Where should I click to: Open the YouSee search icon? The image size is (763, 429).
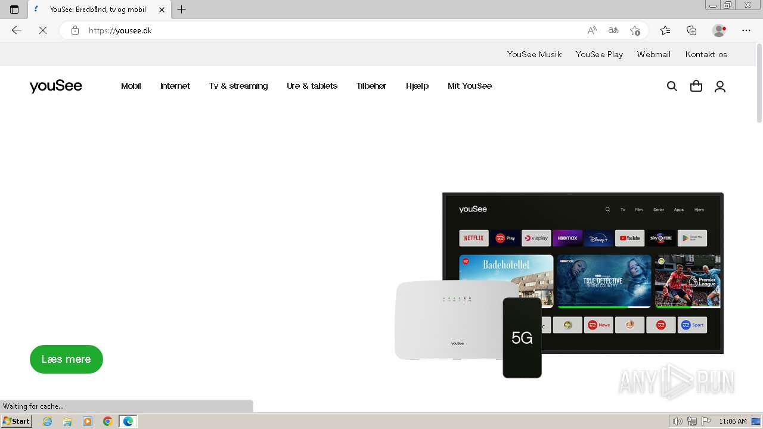tap(672, 86)
